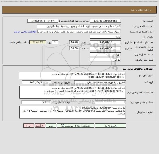Image resolution: width=159 pixels, height=154 pixels.
Task: Click the اولویت نیاز label
Action: coord(147,37)
